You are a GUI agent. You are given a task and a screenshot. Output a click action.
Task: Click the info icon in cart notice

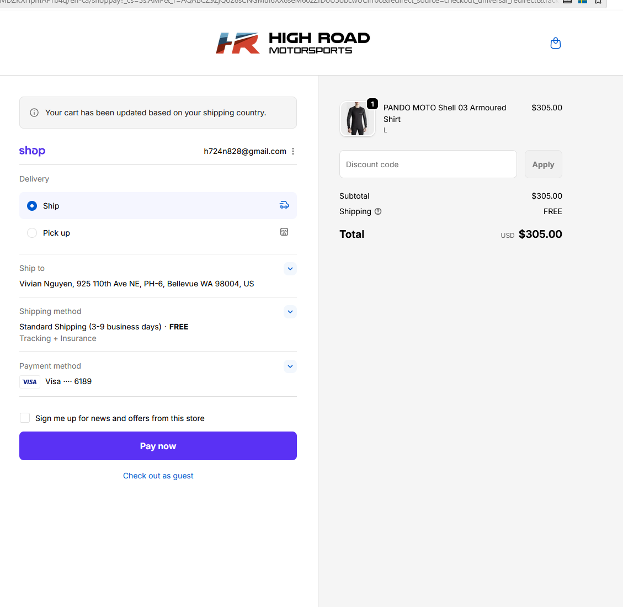coord(34,113)
